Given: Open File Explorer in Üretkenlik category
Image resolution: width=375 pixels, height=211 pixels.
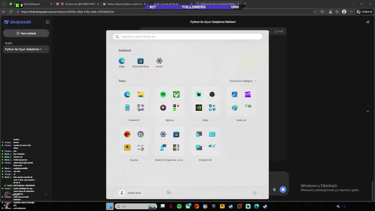Looking at the screenshot, I should pyautogui.click(x=141, y=94).
